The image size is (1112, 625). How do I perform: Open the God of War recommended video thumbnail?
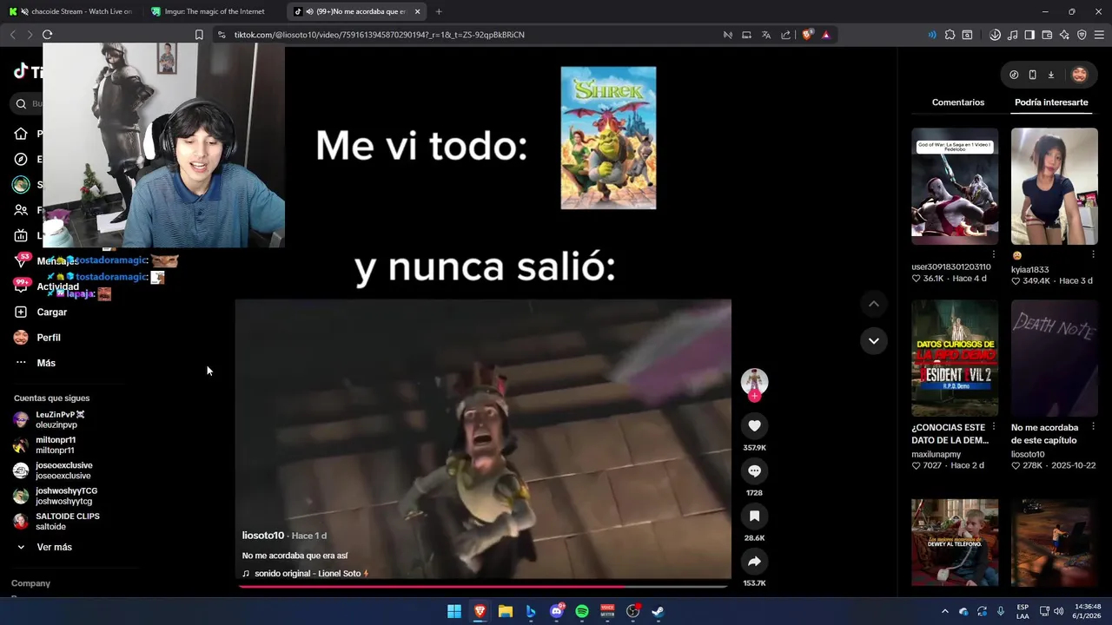coord(955,187)
